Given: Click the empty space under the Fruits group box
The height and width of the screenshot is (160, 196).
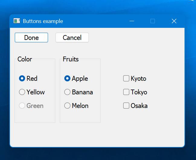Looking at the screenshot, I should coord(80,135).
